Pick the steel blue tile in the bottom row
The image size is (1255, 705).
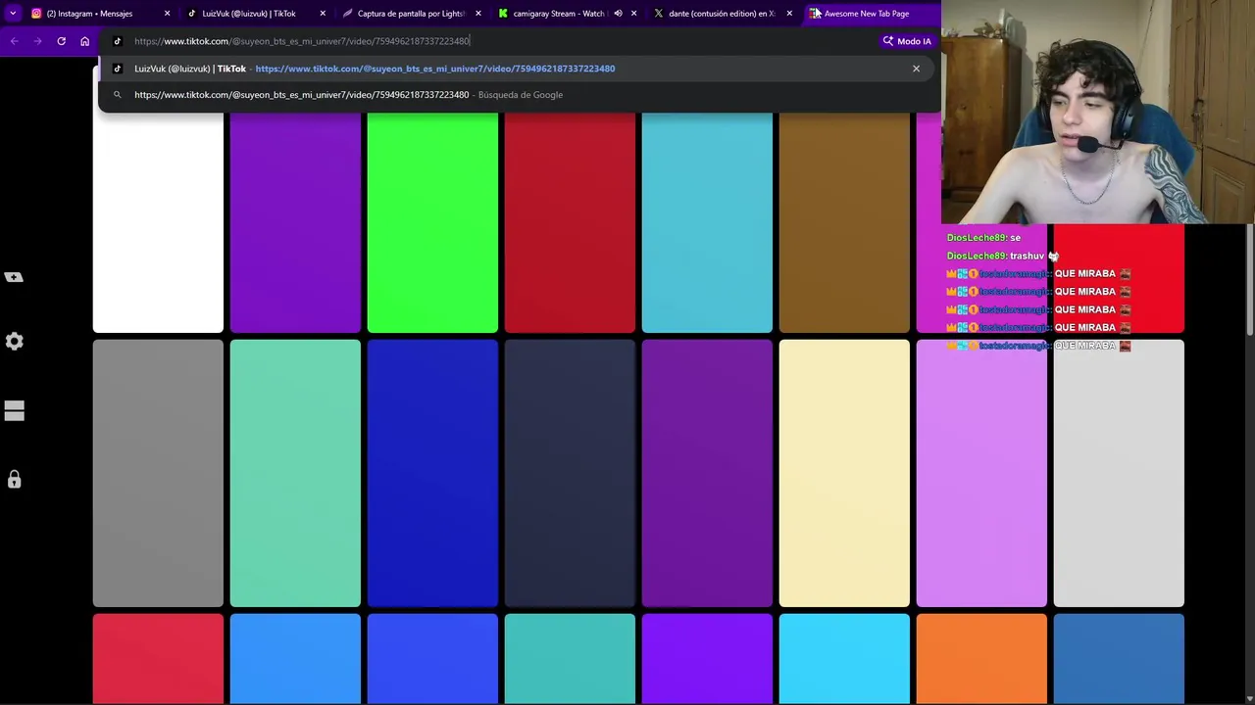click(x=1119, y=659)
